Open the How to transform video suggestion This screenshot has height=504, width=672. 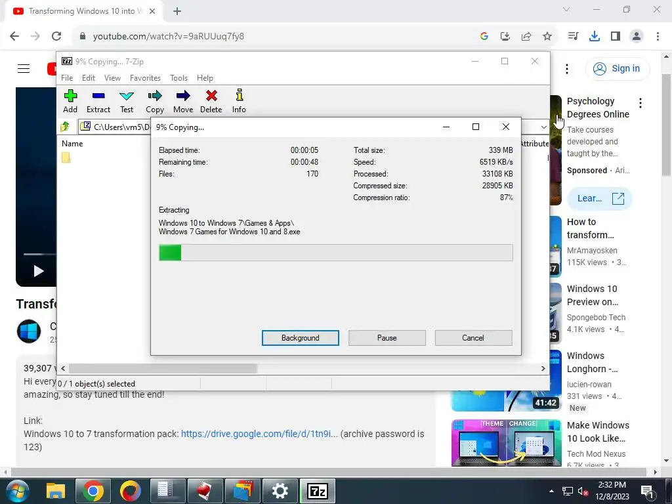coord(591,228)
